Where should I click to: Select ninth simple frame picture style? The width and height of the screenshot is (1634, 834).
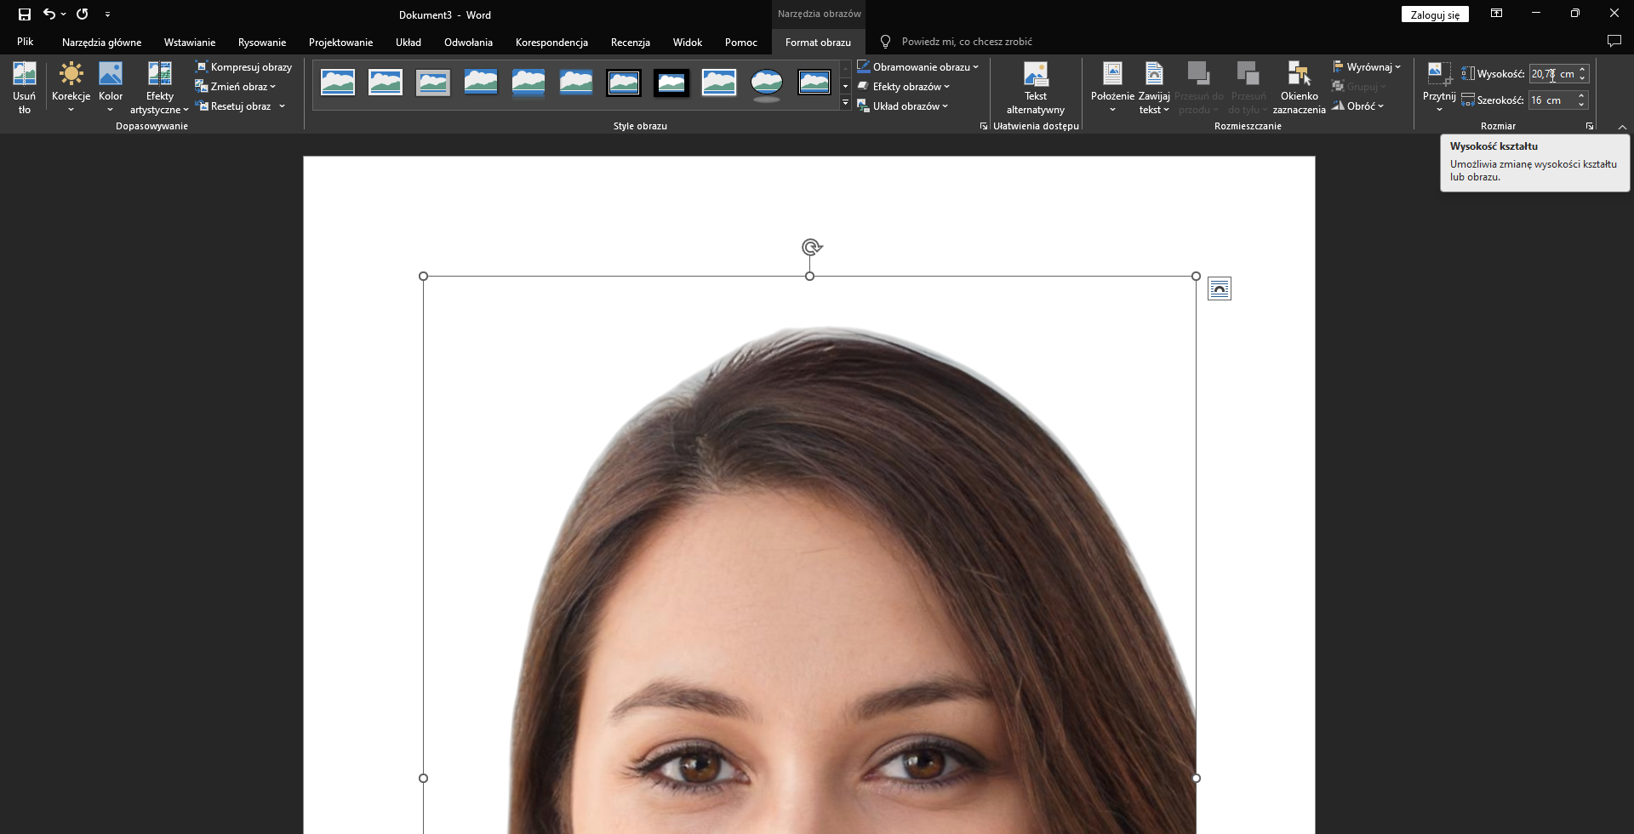click(x=719, y=83)
